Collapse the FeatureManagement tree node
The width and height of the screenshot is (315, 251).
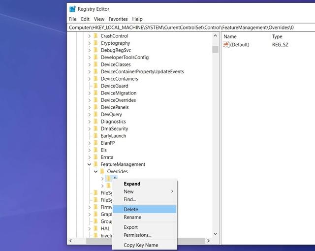pyautogui.click(x=89, y=164)
